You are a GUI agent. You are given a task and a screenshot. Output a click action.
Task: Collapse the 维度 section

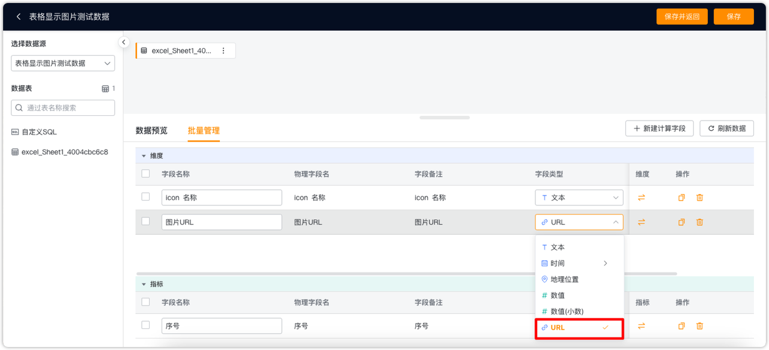pyautogui.click(x=143, y=155)
